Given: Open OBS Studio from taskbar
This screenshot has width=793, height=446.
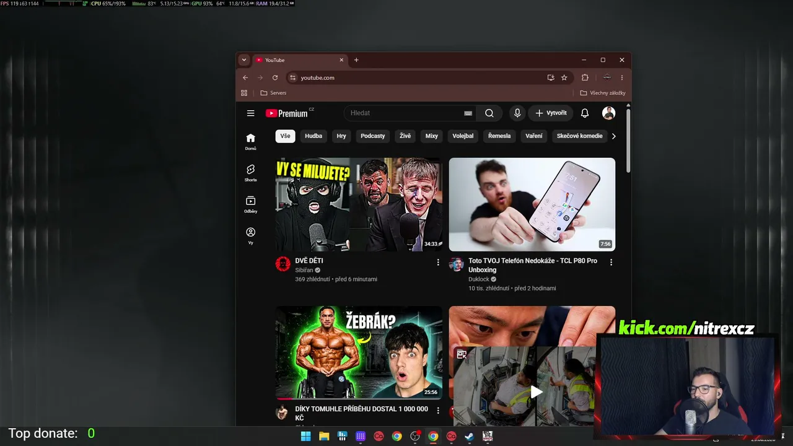Looking at the screenshot, I should (415, 436).
